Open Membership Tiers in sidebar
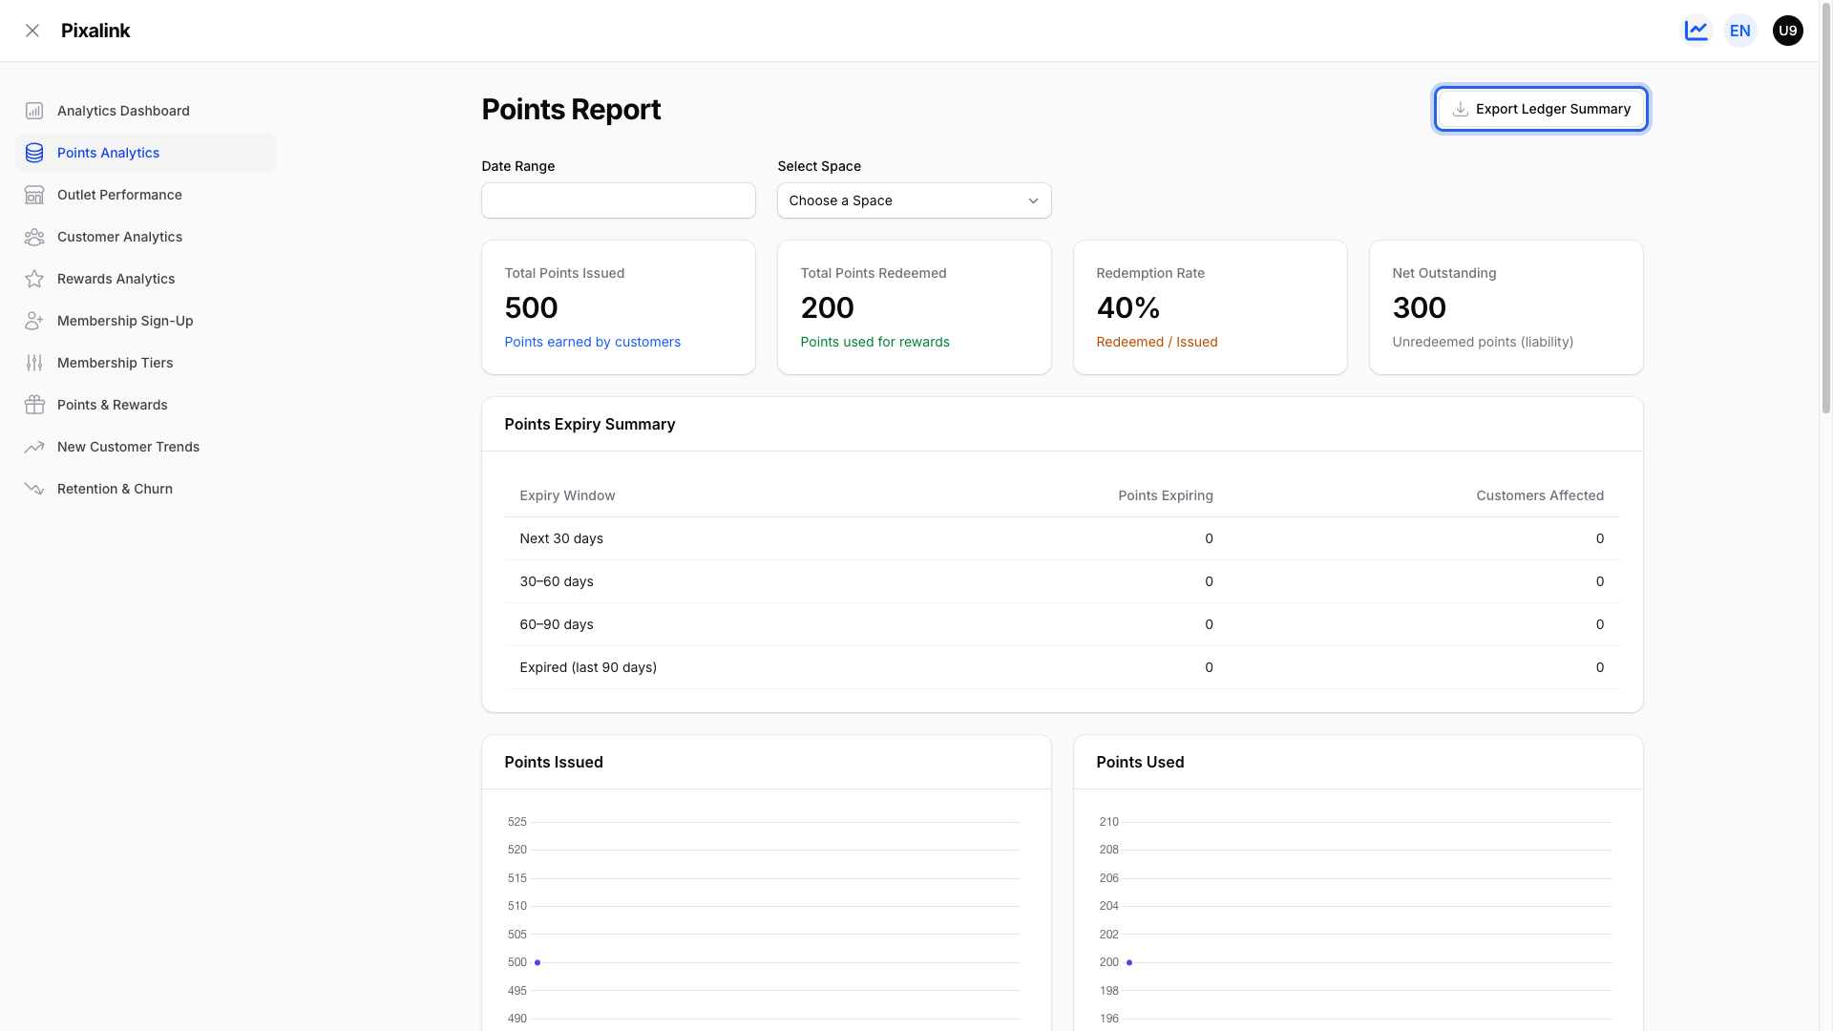 click(x=145, y=363)
